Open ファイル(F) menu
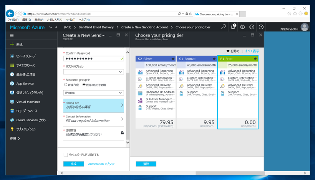Viewport: 315px width, 180px height. 13,20
